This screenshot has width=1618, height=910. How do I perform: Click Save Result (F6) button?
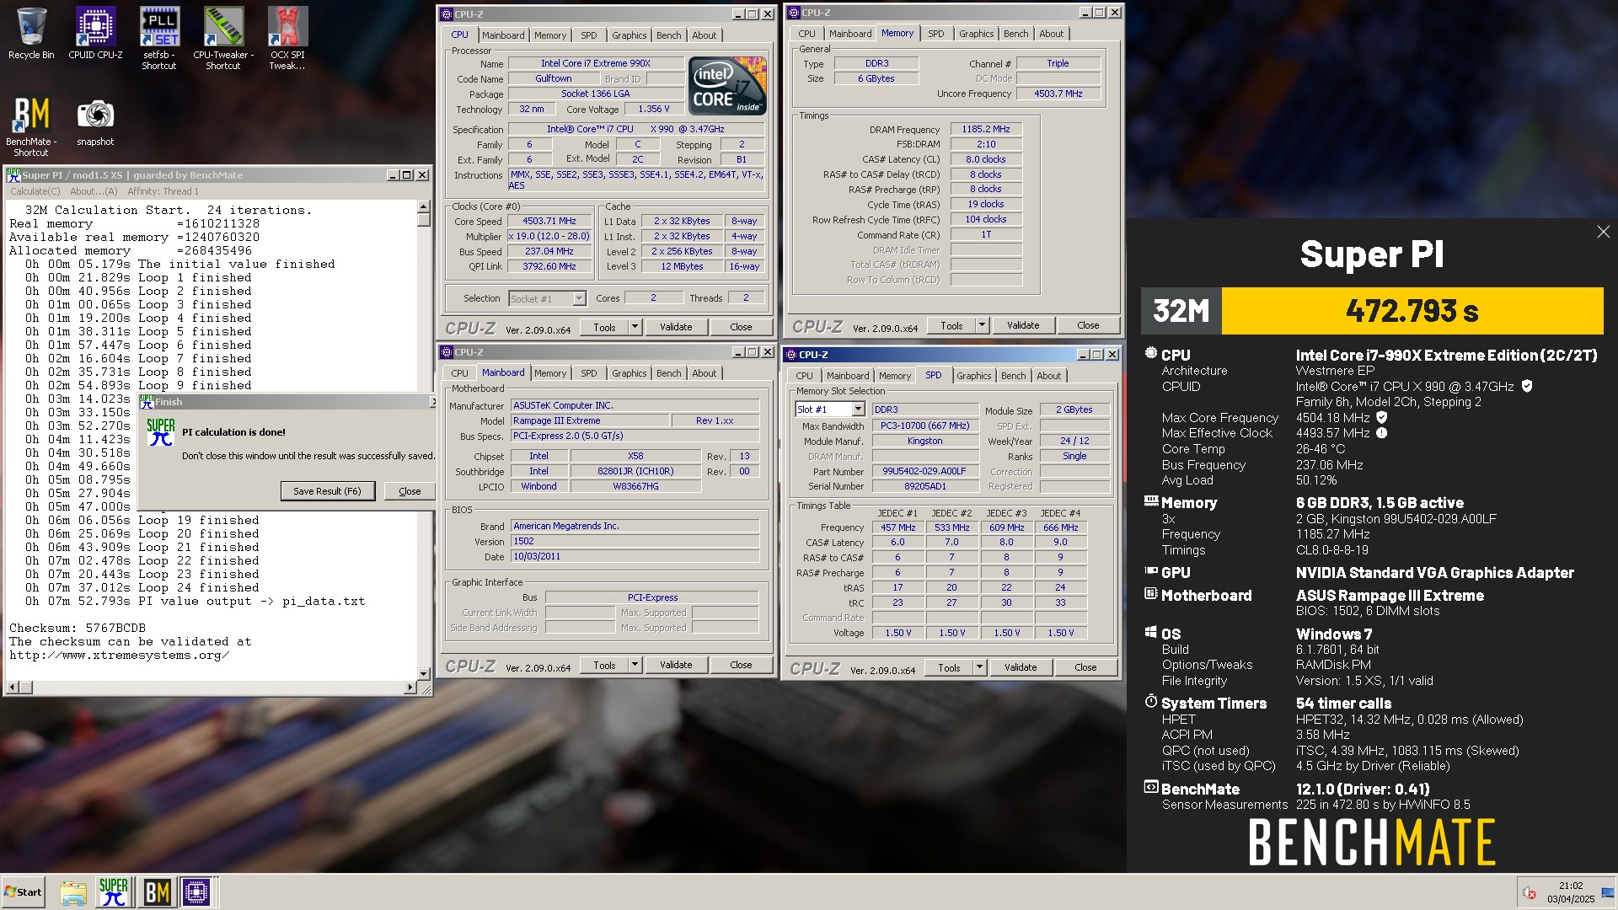tap(327, 491)
